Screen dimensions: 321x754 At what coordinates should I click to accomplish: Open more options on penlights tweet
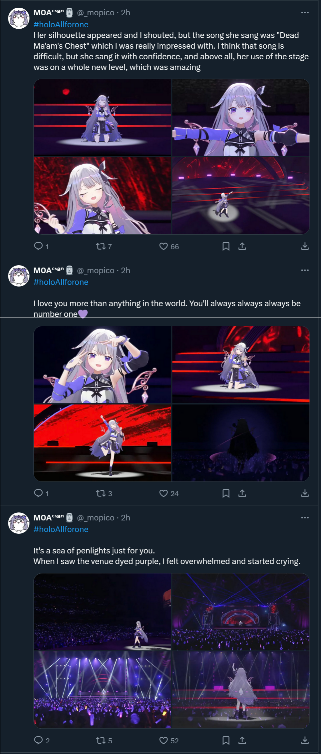pos(305,517)
